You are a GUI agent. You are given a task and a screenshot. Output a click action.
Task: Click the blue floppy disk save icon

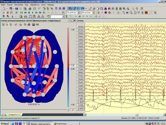click(17, 9)
